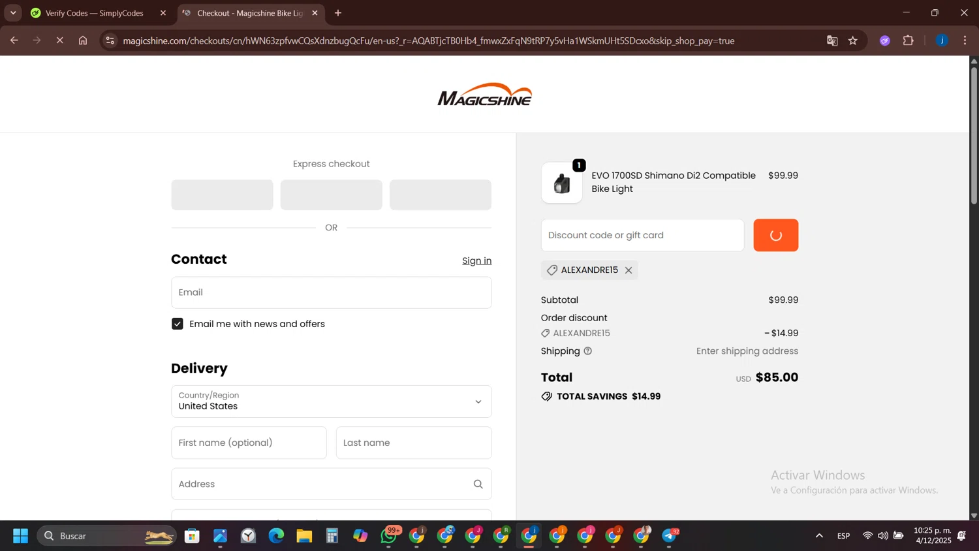Open Microsoft Edge from taskbar
Image resolution: width=979 pixels, height=551 pixels.
pyautogui.click(x=276, y=536)
